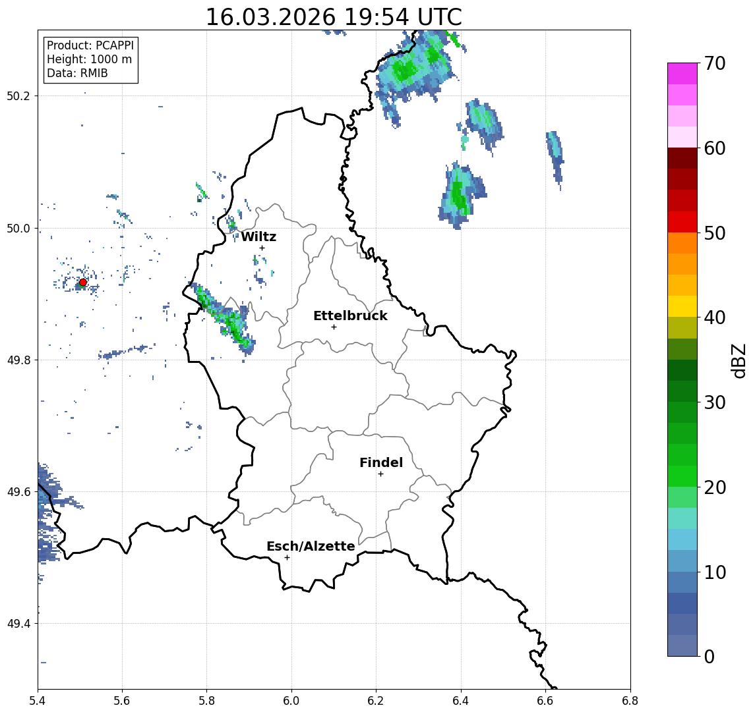Click the latitude axis label 49.4
Viewport: 755px width, 714px height.
click(18, 624)
